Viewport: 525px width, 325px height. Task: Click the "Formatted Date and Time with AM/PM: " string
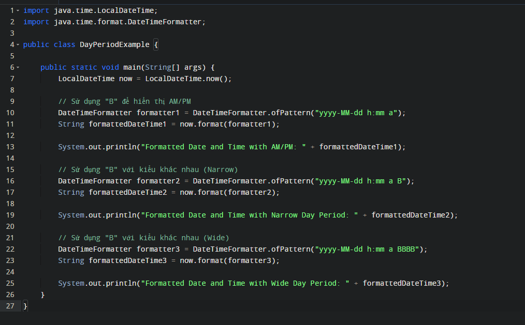[224, 147]
